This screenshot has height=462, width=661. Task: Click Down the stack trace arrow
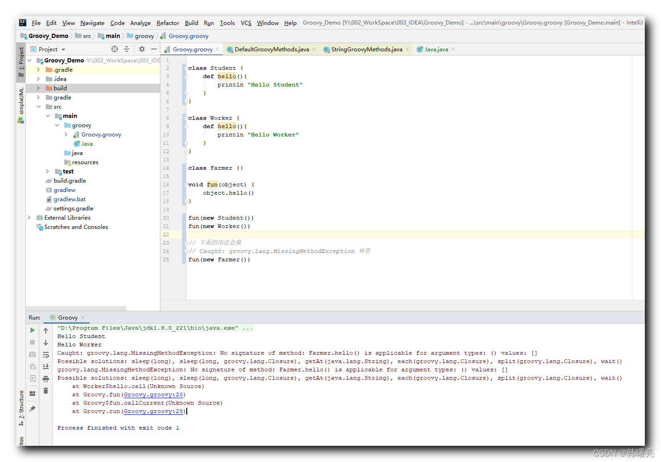(x=46, y=343)
